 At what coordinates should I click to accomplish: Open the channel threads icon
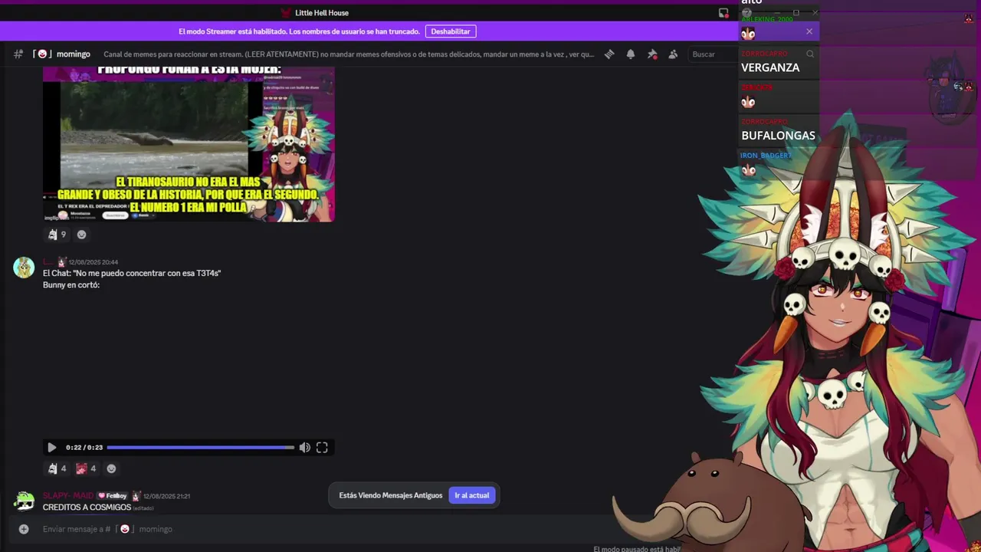pos(609,54)
